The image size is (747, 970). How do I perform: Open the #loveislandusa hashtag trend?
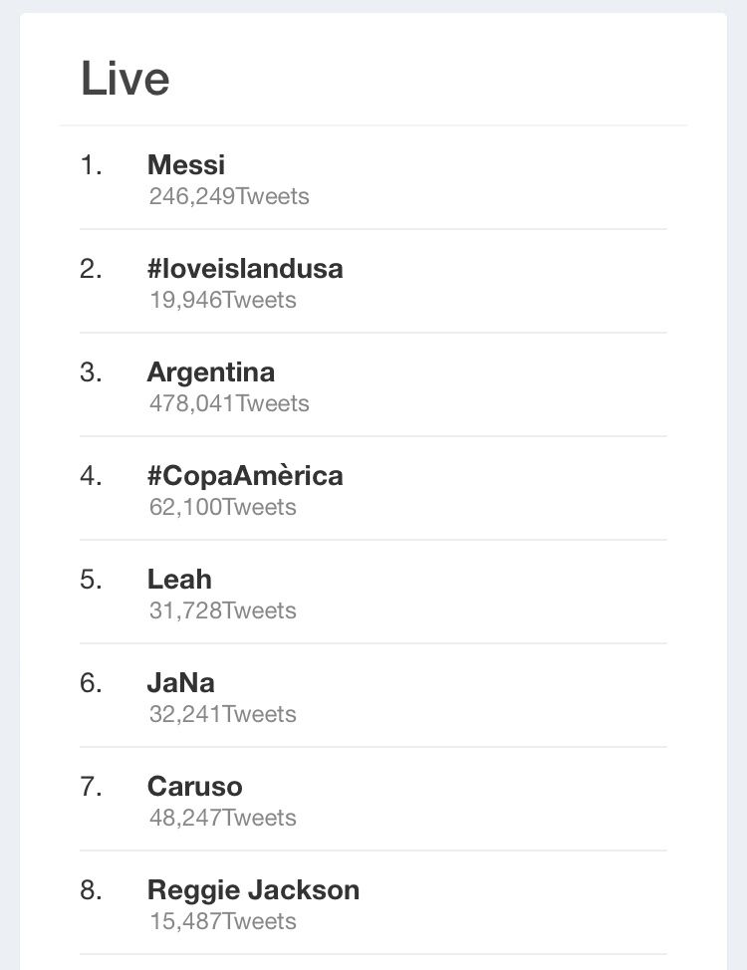coord(245,269)
